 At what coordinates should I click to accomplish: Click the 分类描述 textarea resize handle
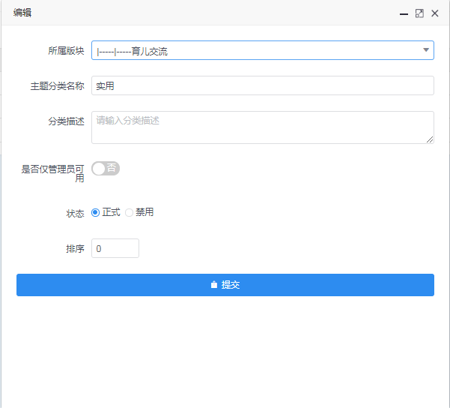tap(430, 139)
